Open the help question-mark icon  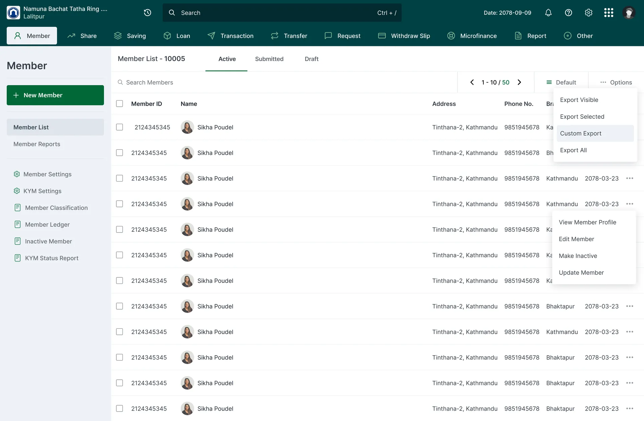569,13
